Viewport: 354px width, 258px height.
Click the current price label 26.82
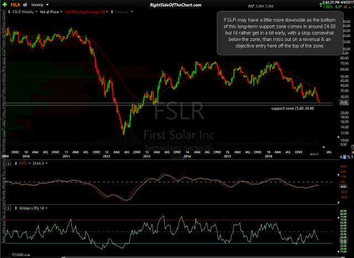(x=344, y=102)
